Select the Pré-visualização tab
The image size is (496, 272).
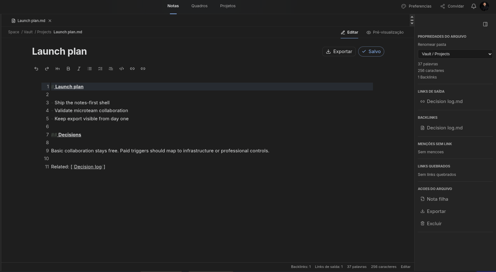385,32
